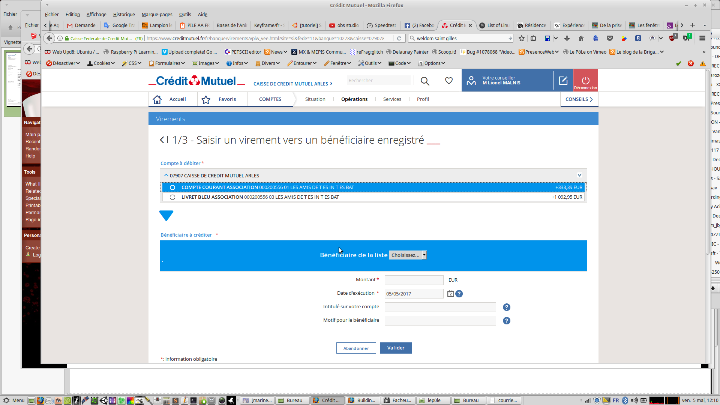Collapse the 07907 Caisse de Crédit Mutuel Arles group
This screenshot has height=405, width=720.
(166, 175)
